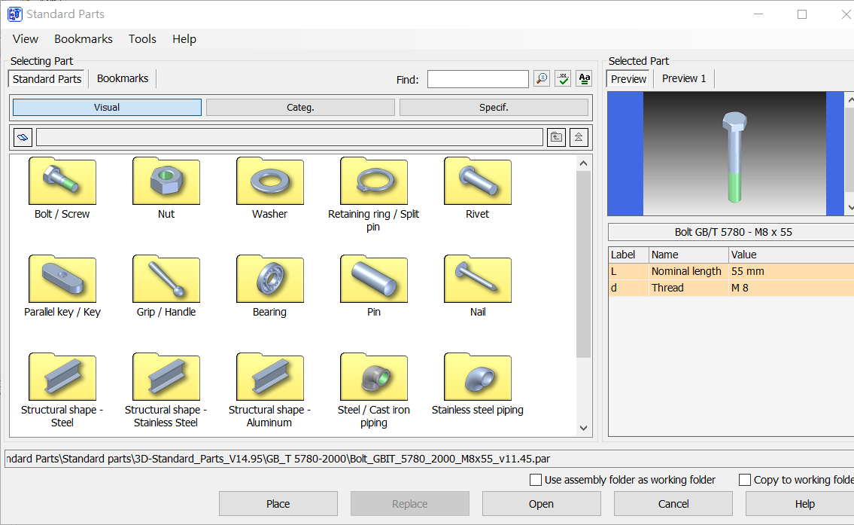Open the Tools menu

(142, 39)
